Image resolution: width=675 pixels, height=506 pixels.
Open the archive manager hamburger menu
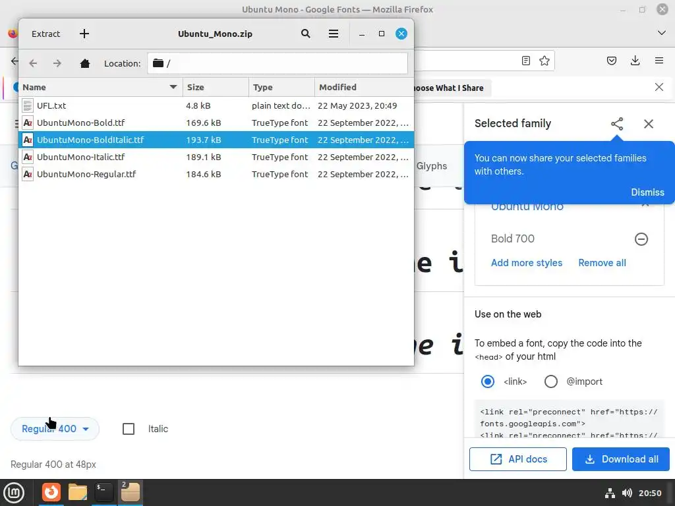(333, 34)
